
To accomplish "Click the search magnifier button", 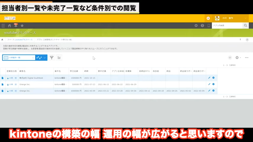I will pos(245,25).
